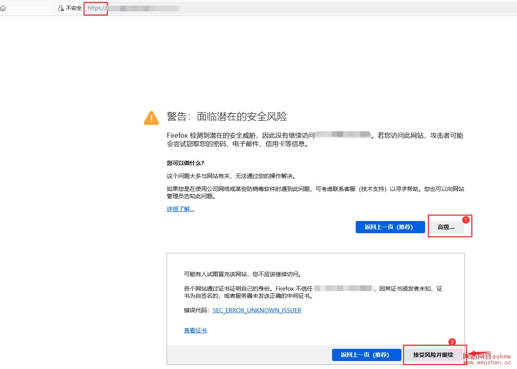Click the heading 警告：面临潜在的安全风险
This screenshot has width=517, height=369.
pos(227,117)
